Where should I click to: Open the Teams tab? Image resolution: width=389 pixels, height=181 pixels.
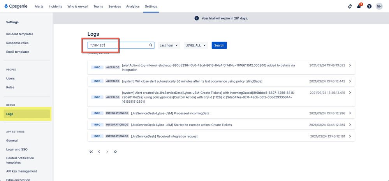point(98,7)
